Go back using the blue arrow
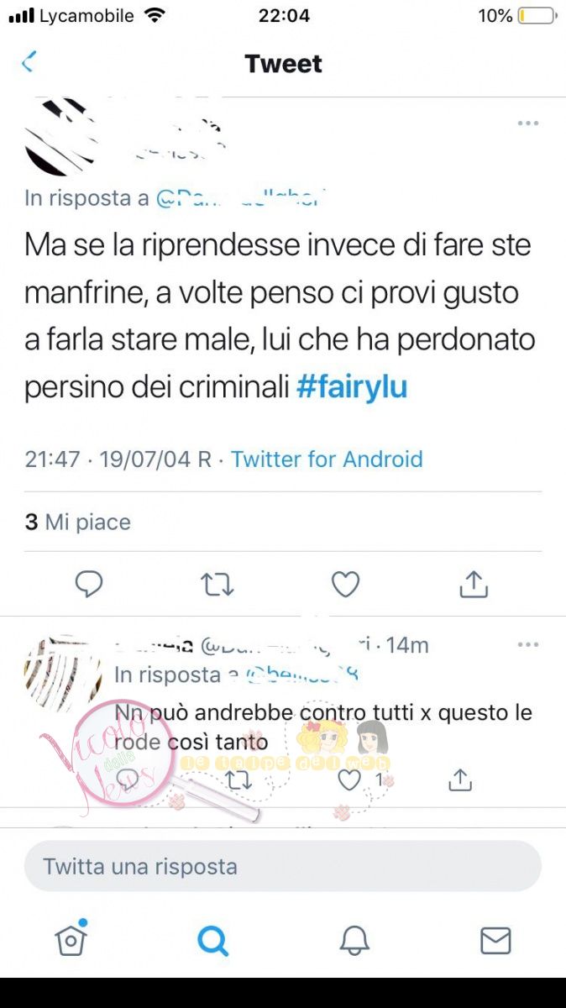 (29, 62)
